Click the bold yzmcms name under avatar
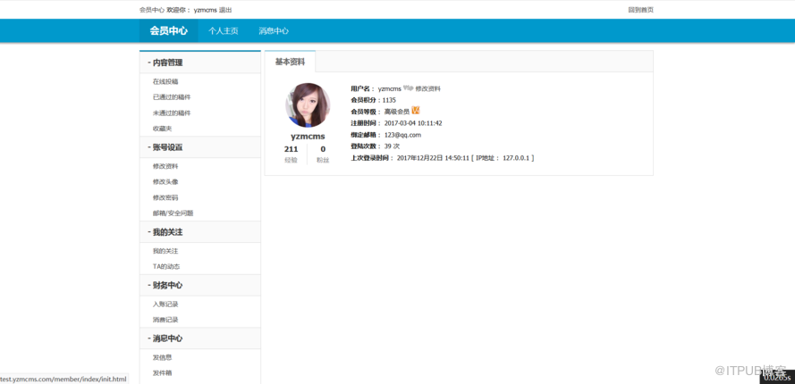 pyautogui.click(x=308, y=137)
